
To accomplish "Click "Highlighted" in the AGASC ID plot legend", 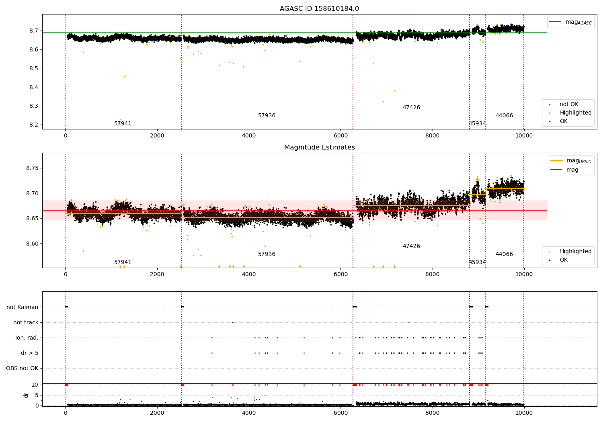I will 576,113.
